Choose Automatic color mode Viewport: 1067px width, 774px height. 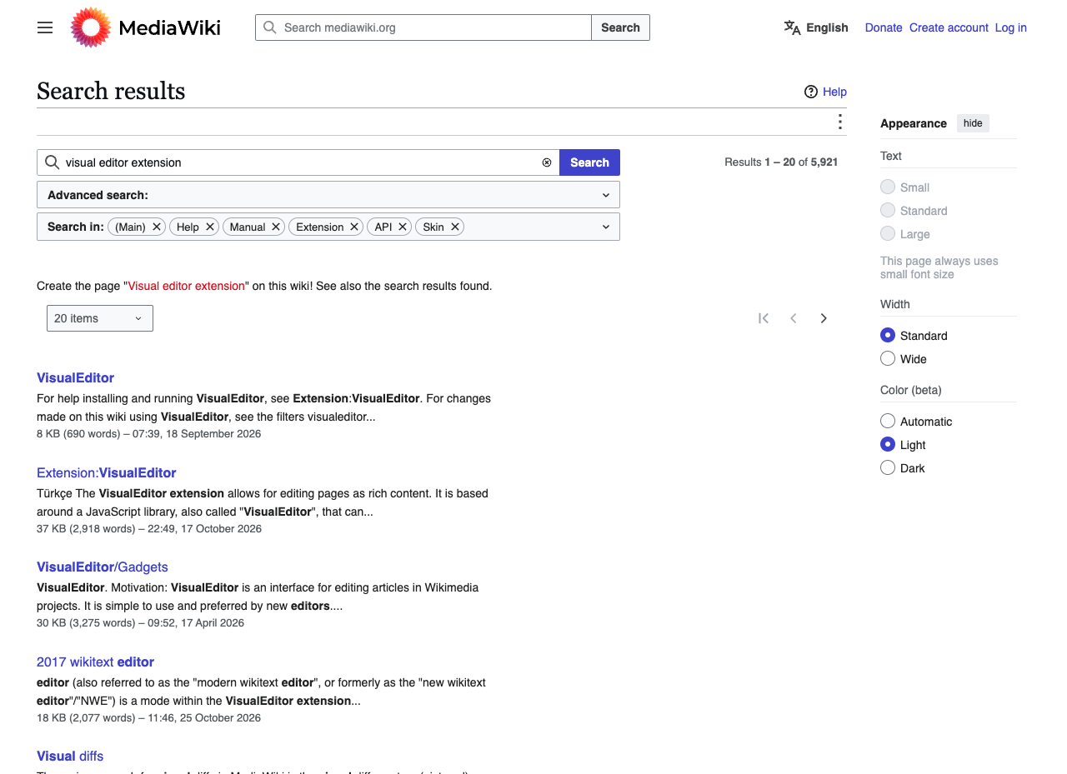coord(888,422)
